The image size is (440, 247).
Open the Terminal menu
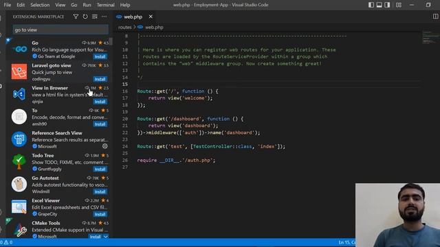point(105,5)
